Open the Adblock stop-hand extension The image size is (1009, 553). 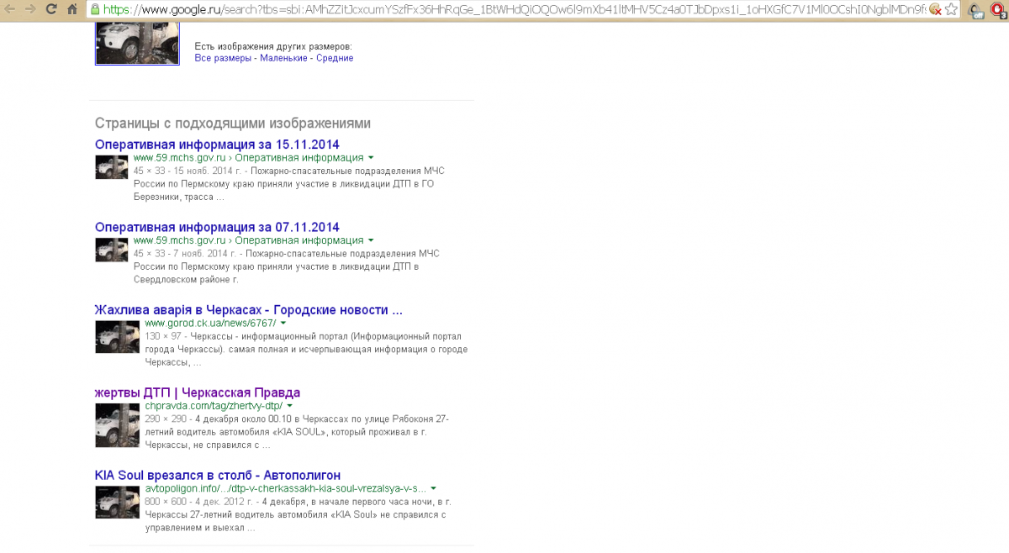999,10
